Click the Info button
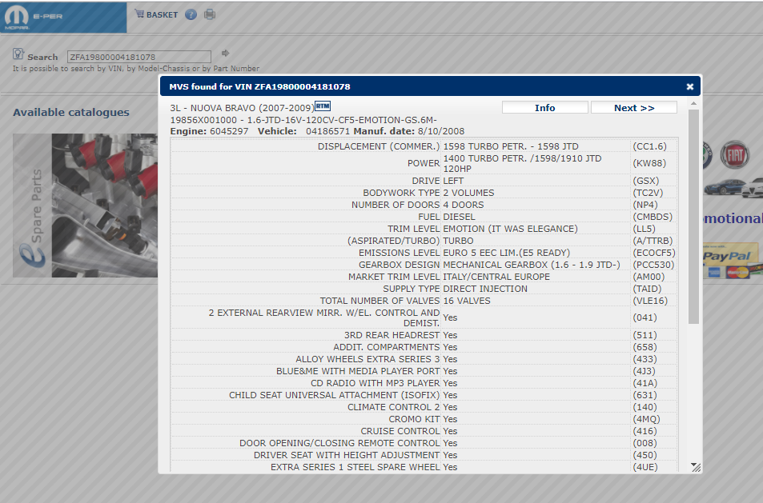Screen dimensions: 763x503 pos(545,108)
